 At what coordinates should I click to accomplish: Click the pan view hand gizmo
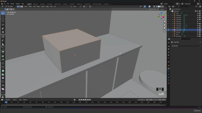point(164,25)
